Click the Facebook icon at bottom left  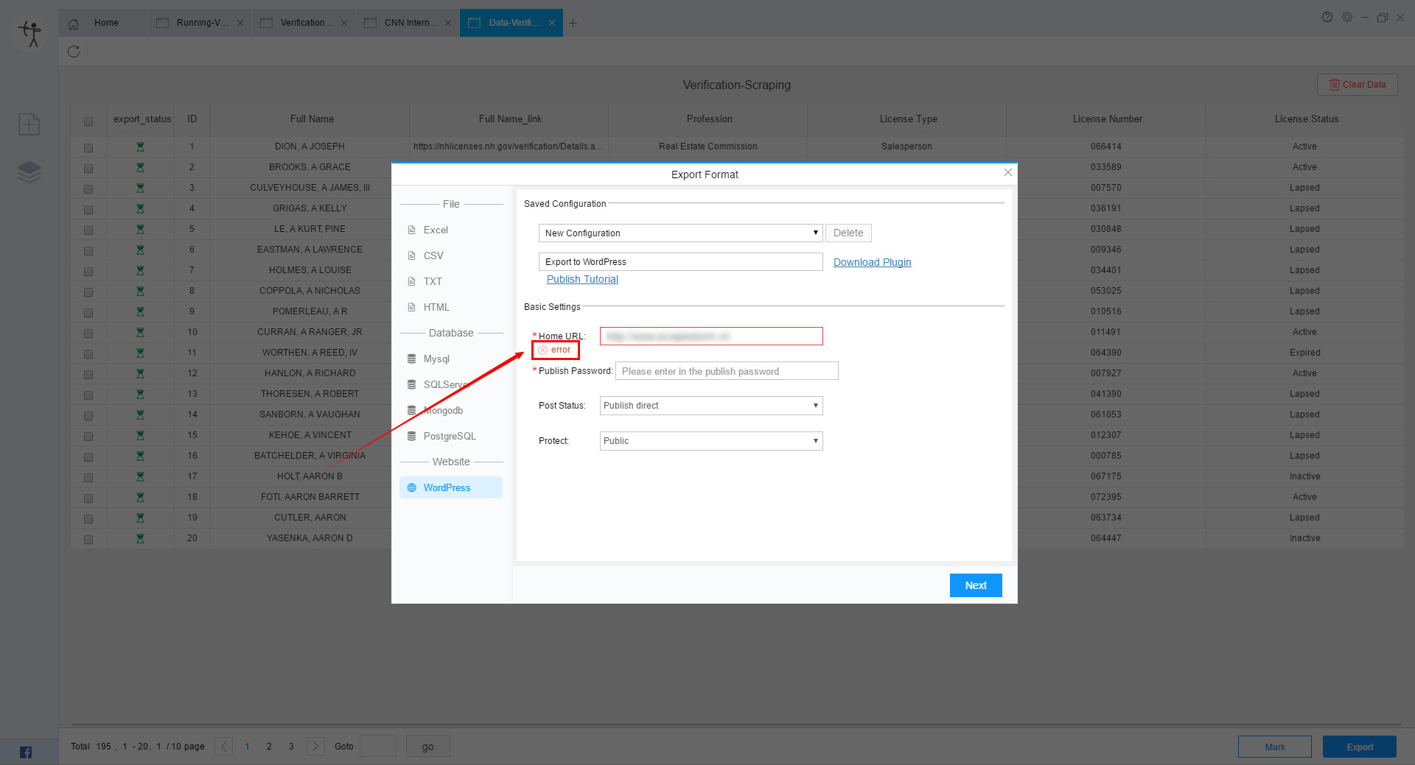tap(26, 752)
